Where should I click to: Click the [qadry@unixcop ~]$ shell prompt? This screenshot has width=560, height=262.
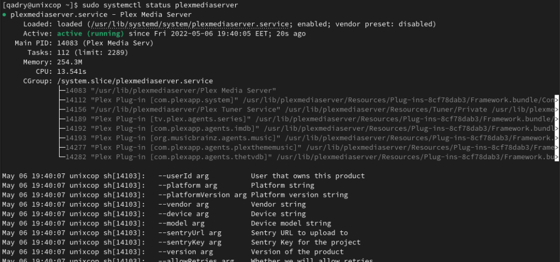[40, 5]
